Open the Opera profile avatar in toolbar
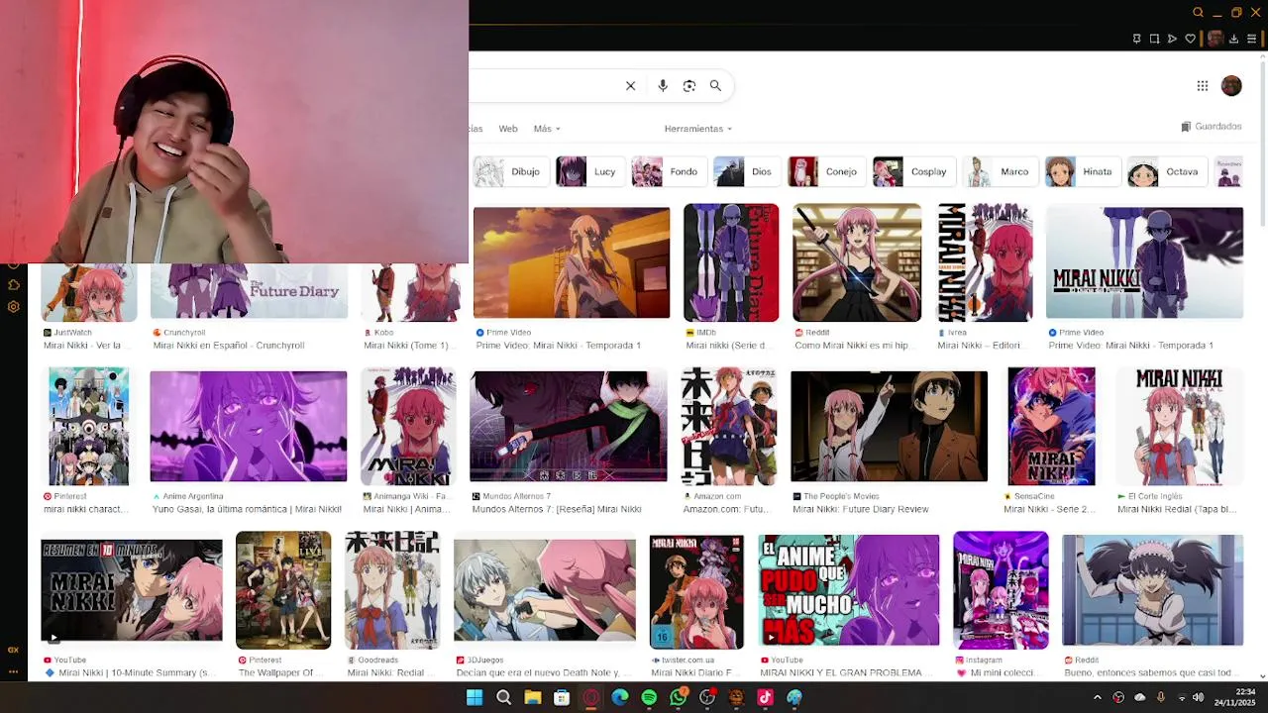1268x713 pixels. pyautogui.click(x=1215, y=39)
